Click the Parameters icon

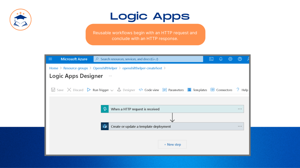[x=165, y=90]
